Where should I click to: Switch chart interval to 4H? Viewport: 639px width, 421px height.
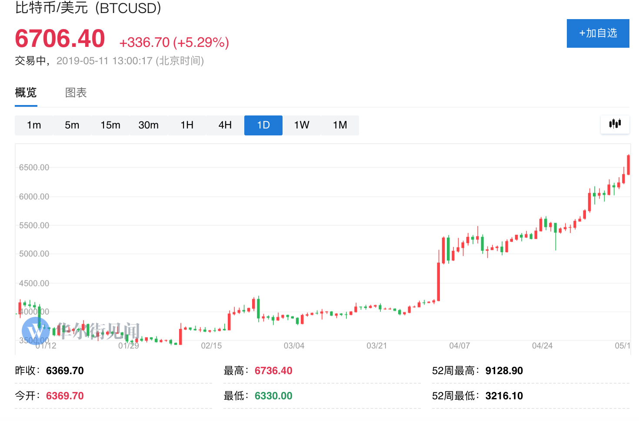(x=225, y=125)
